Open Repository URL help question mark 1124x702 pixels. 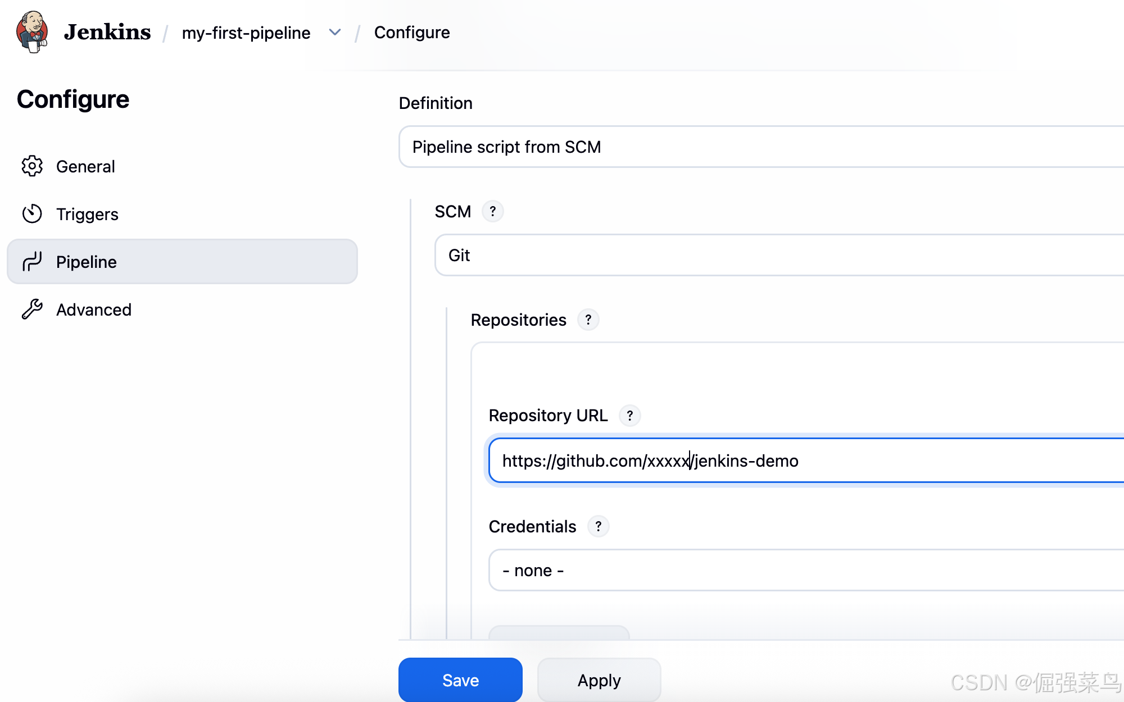630,416
